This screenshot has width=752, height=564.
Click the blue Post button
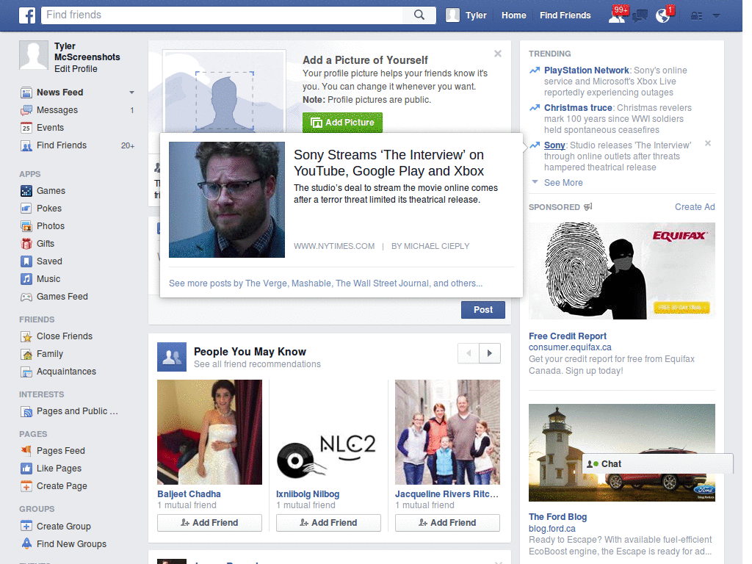pos(483,310)
